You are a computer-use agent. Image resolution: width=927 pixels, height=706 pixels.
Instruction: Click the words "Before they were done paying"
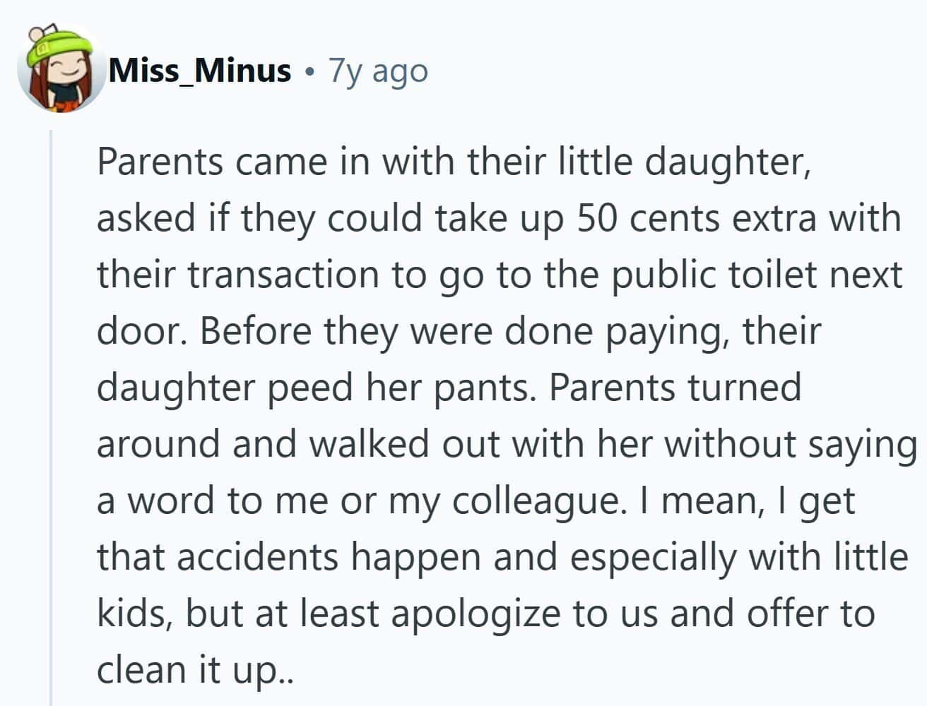point(465,331)
